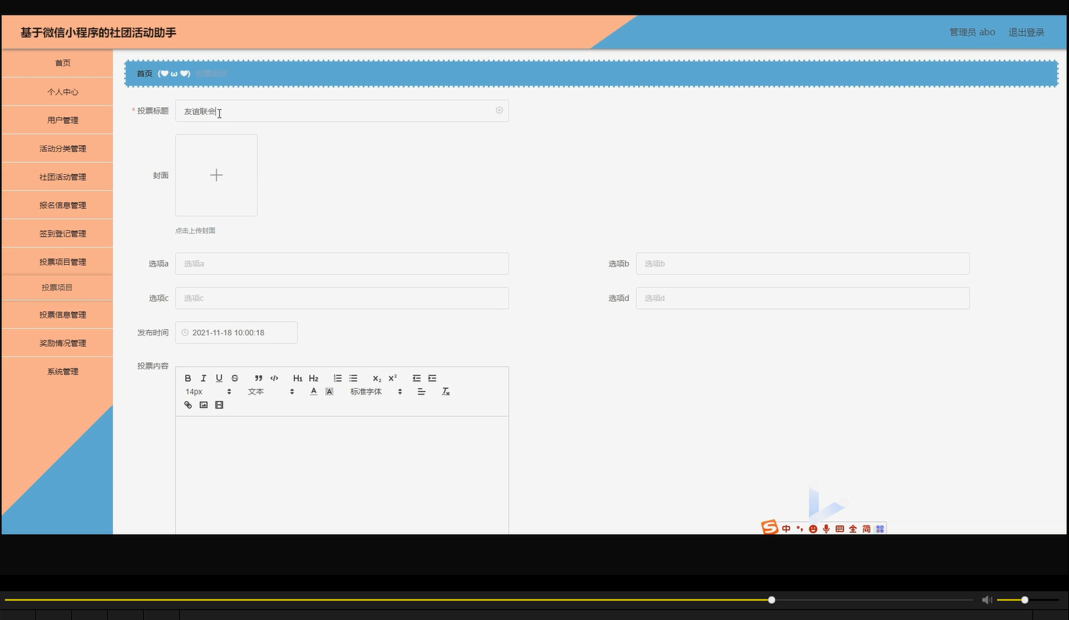The height and width of the screenshot is (620, 1069).
Task: Insert a code block in editor
Action: click(274, 378)
